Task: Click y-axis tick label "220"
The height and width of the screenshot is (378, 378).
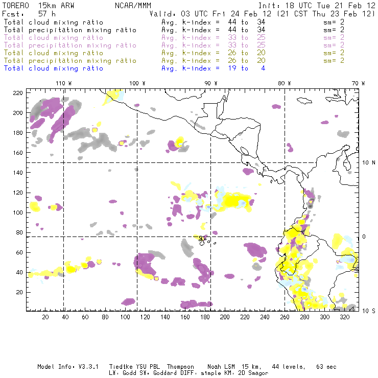Action: pyautogui.click(x=18, y=93)
